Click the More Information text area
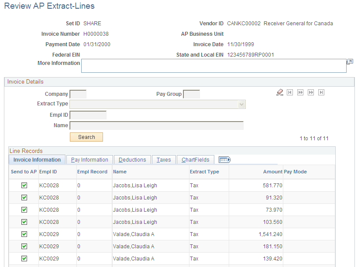 pos(214,66)
